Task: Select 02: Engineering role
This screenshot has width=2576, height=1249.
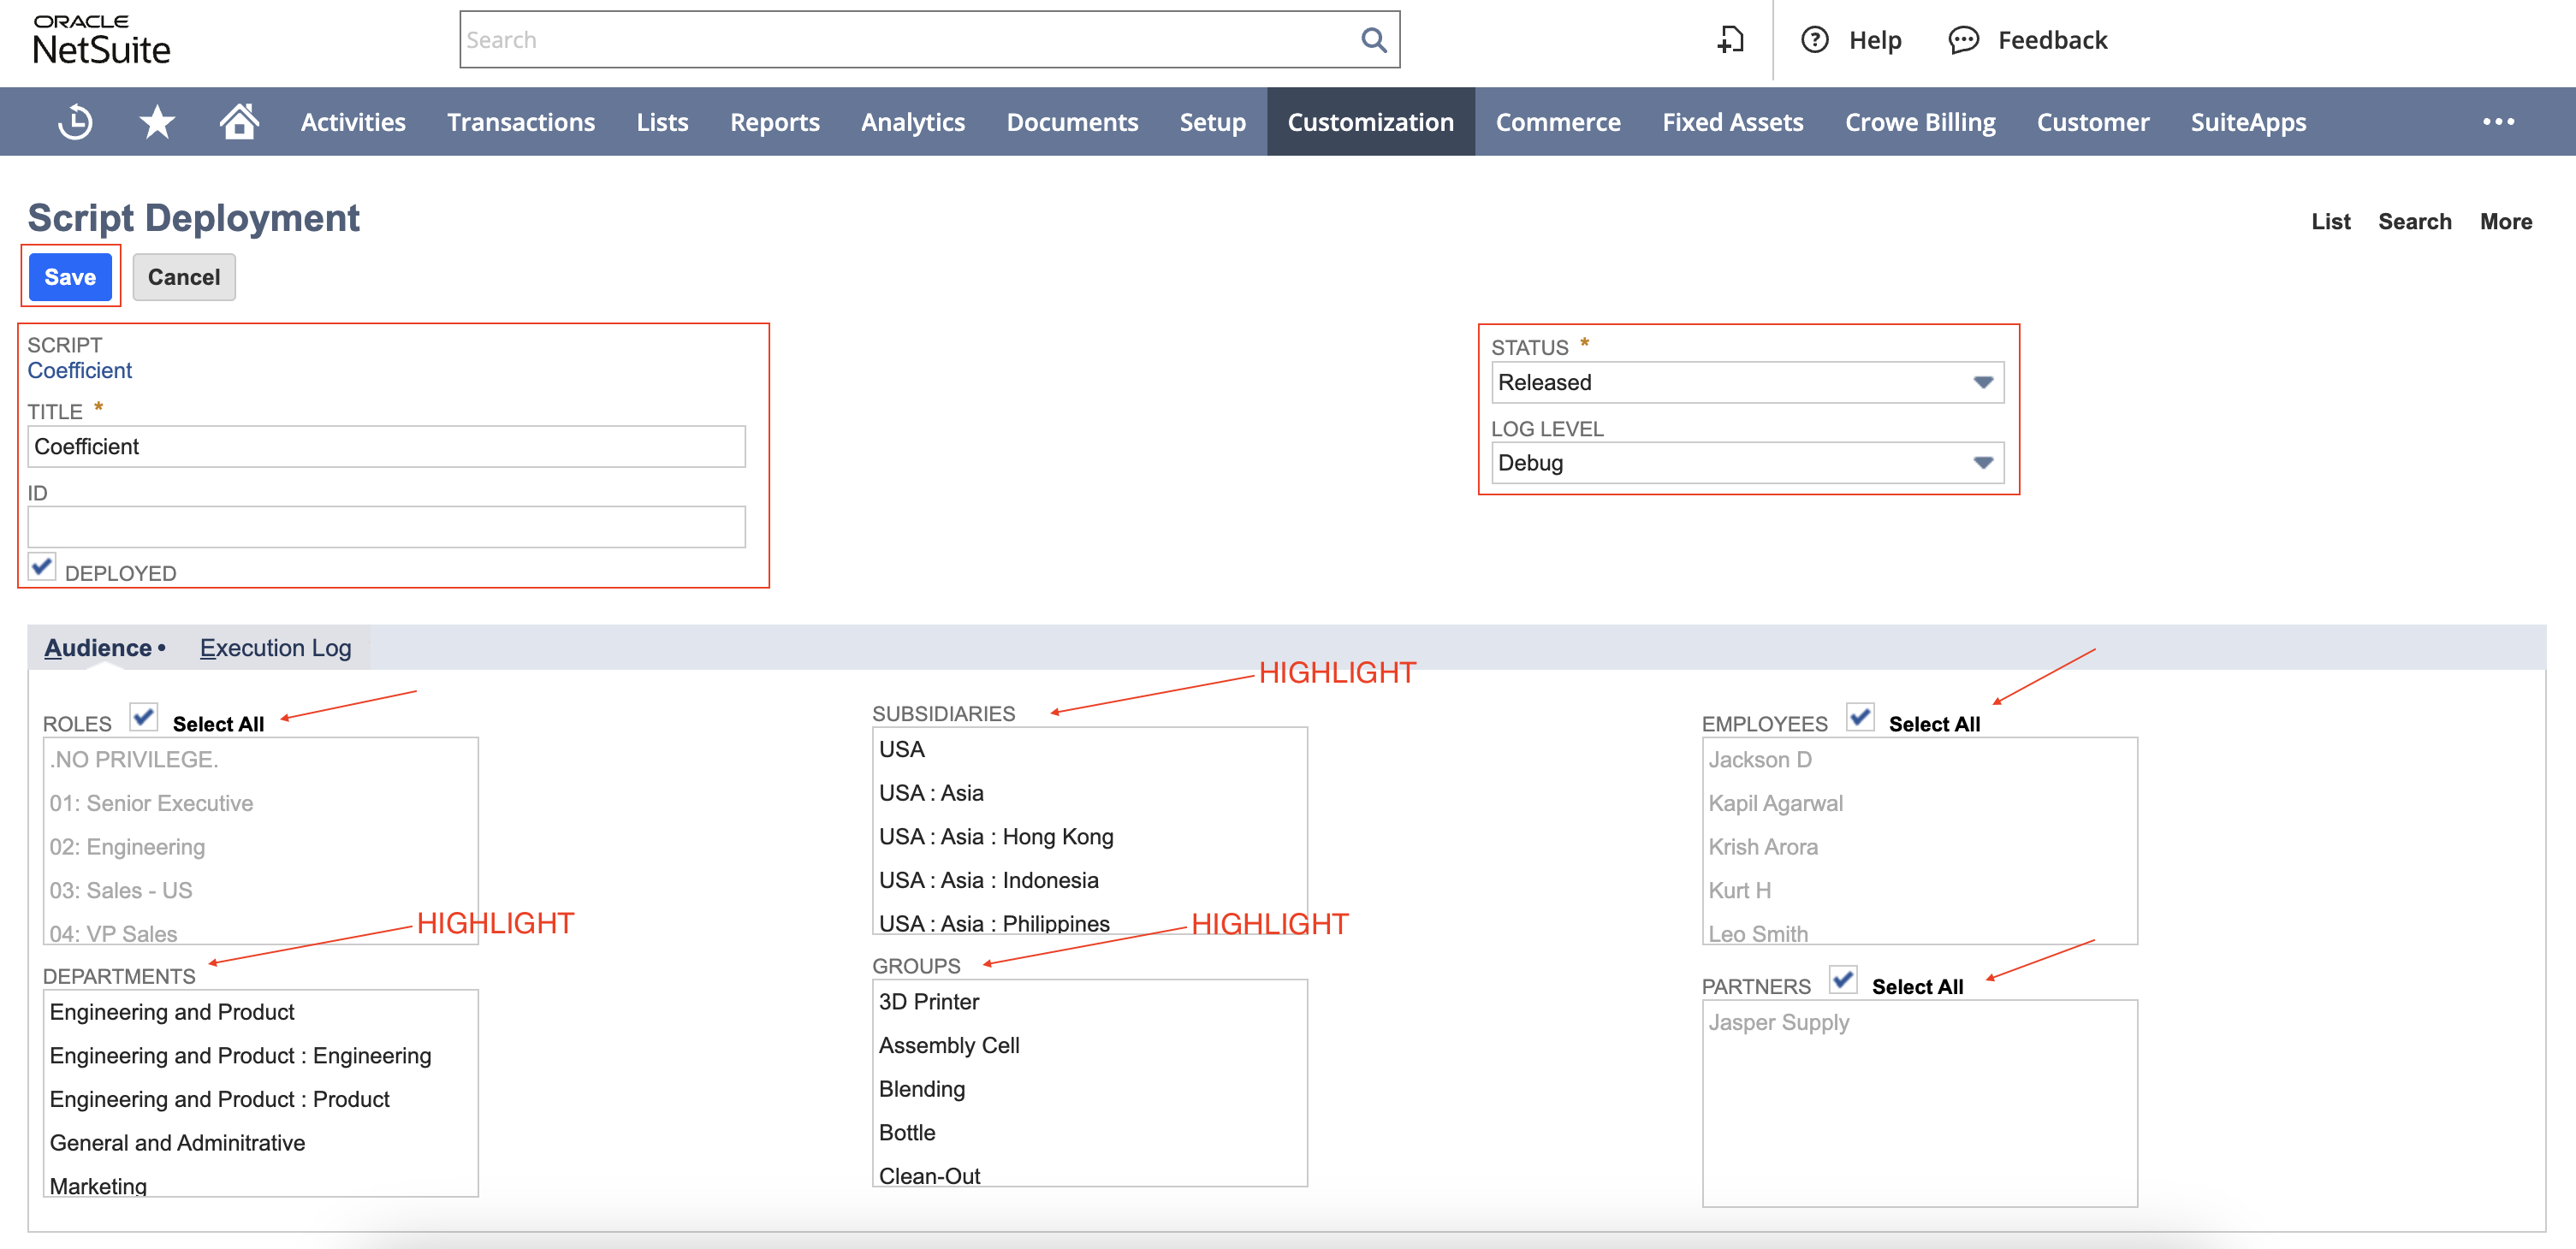Action: (x=260, y=847)
